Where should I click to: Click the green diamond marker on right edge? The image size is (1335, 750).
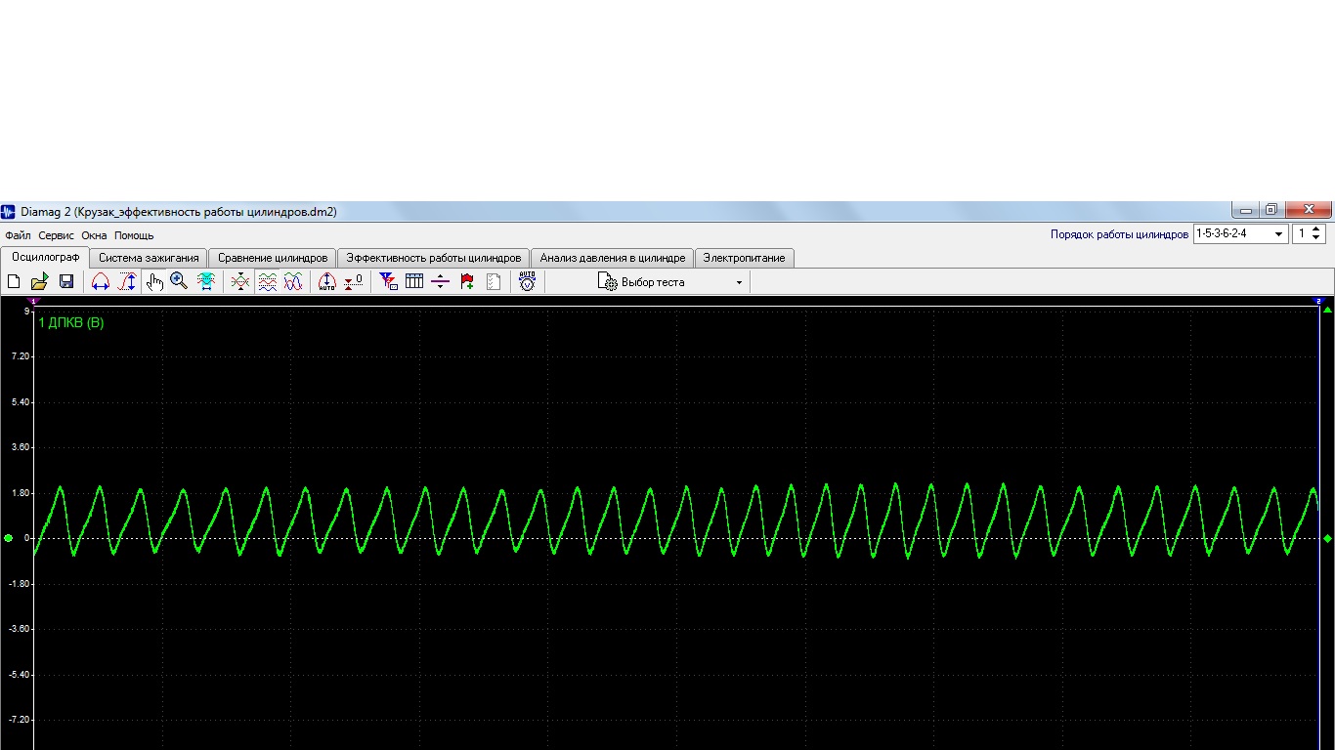[x=1327, y=538]
